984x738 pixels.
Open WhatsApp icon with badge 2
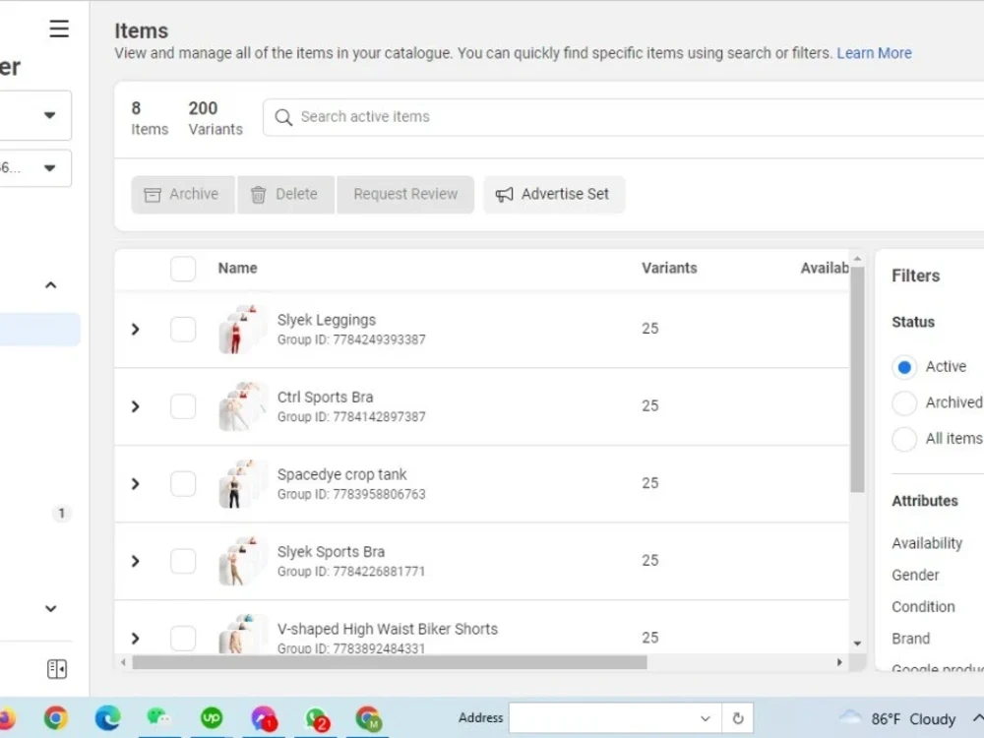click(x=317, y=719)
